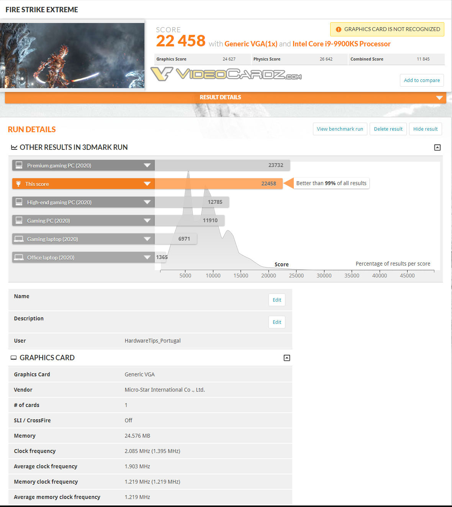Open the High-end gaming PC (2020) dropdown arrow
452x507 pixels.
pyautogui.click(x=147, y=202)
